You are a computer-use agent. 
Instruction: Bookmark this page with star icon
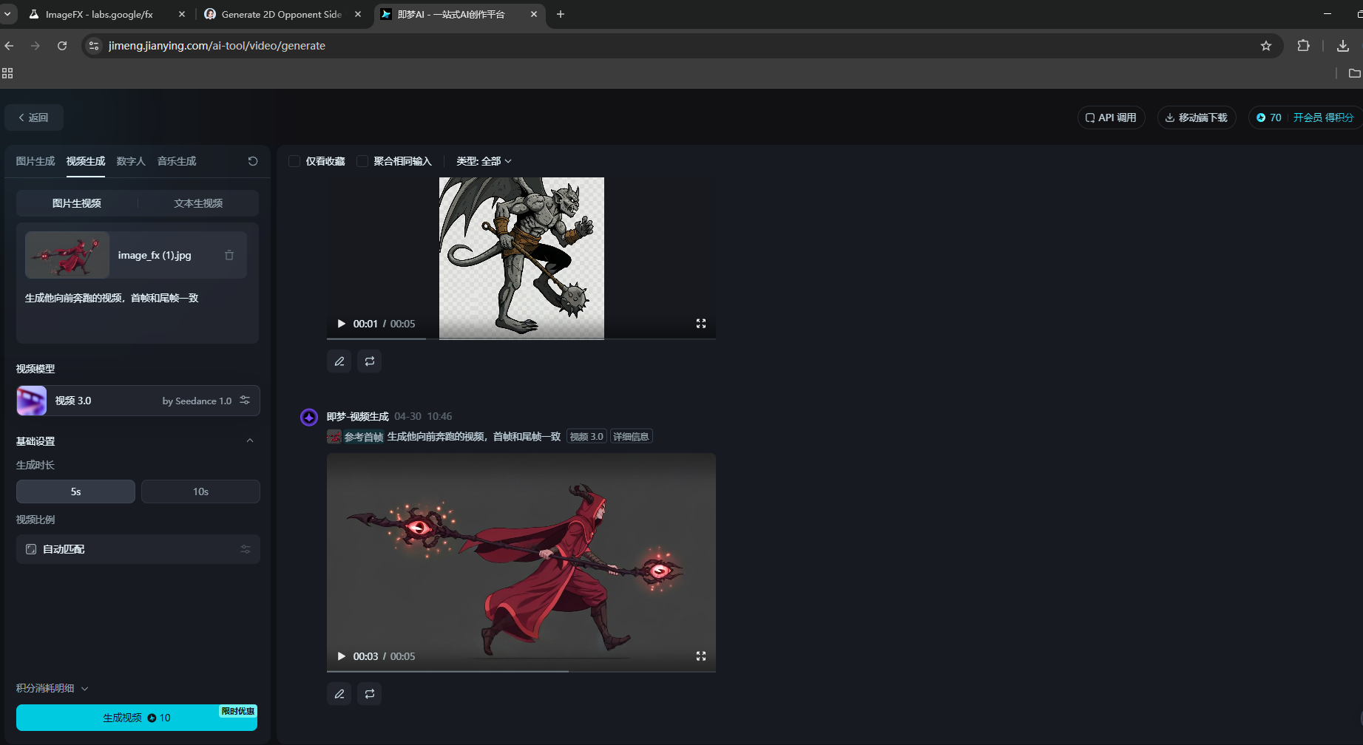pos(1266,46)
